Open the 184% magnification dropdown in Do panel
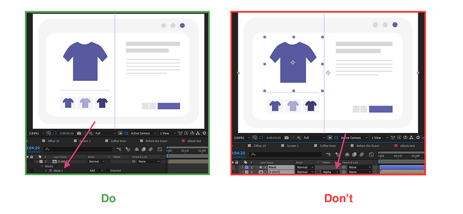 (x=37, y=133)
